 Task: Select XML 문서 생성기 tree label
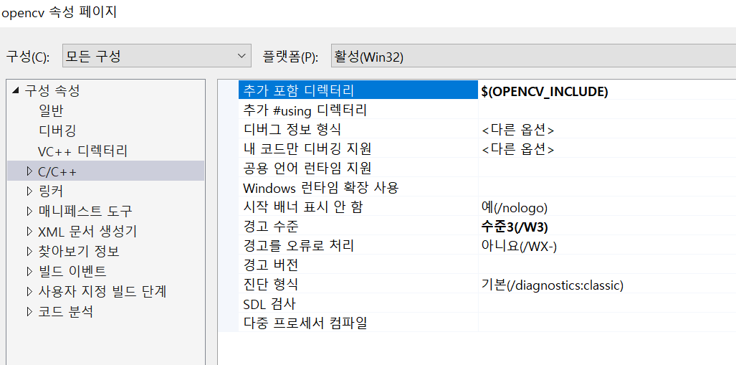coord(87,231)
